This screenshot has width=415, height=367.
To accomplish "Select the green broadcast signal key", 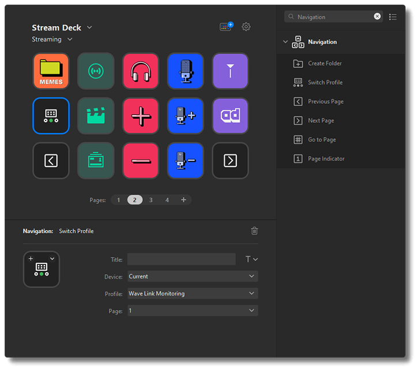I will [96, 71].
